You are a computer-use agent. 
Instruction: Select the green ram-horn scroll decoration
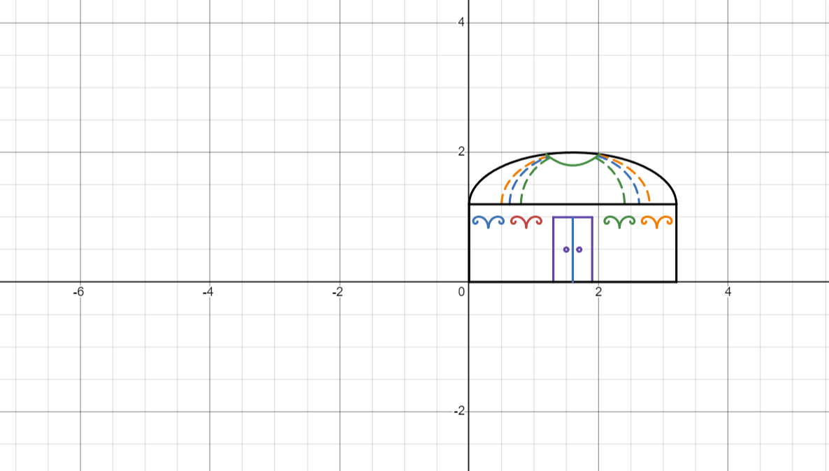point(619,222)
